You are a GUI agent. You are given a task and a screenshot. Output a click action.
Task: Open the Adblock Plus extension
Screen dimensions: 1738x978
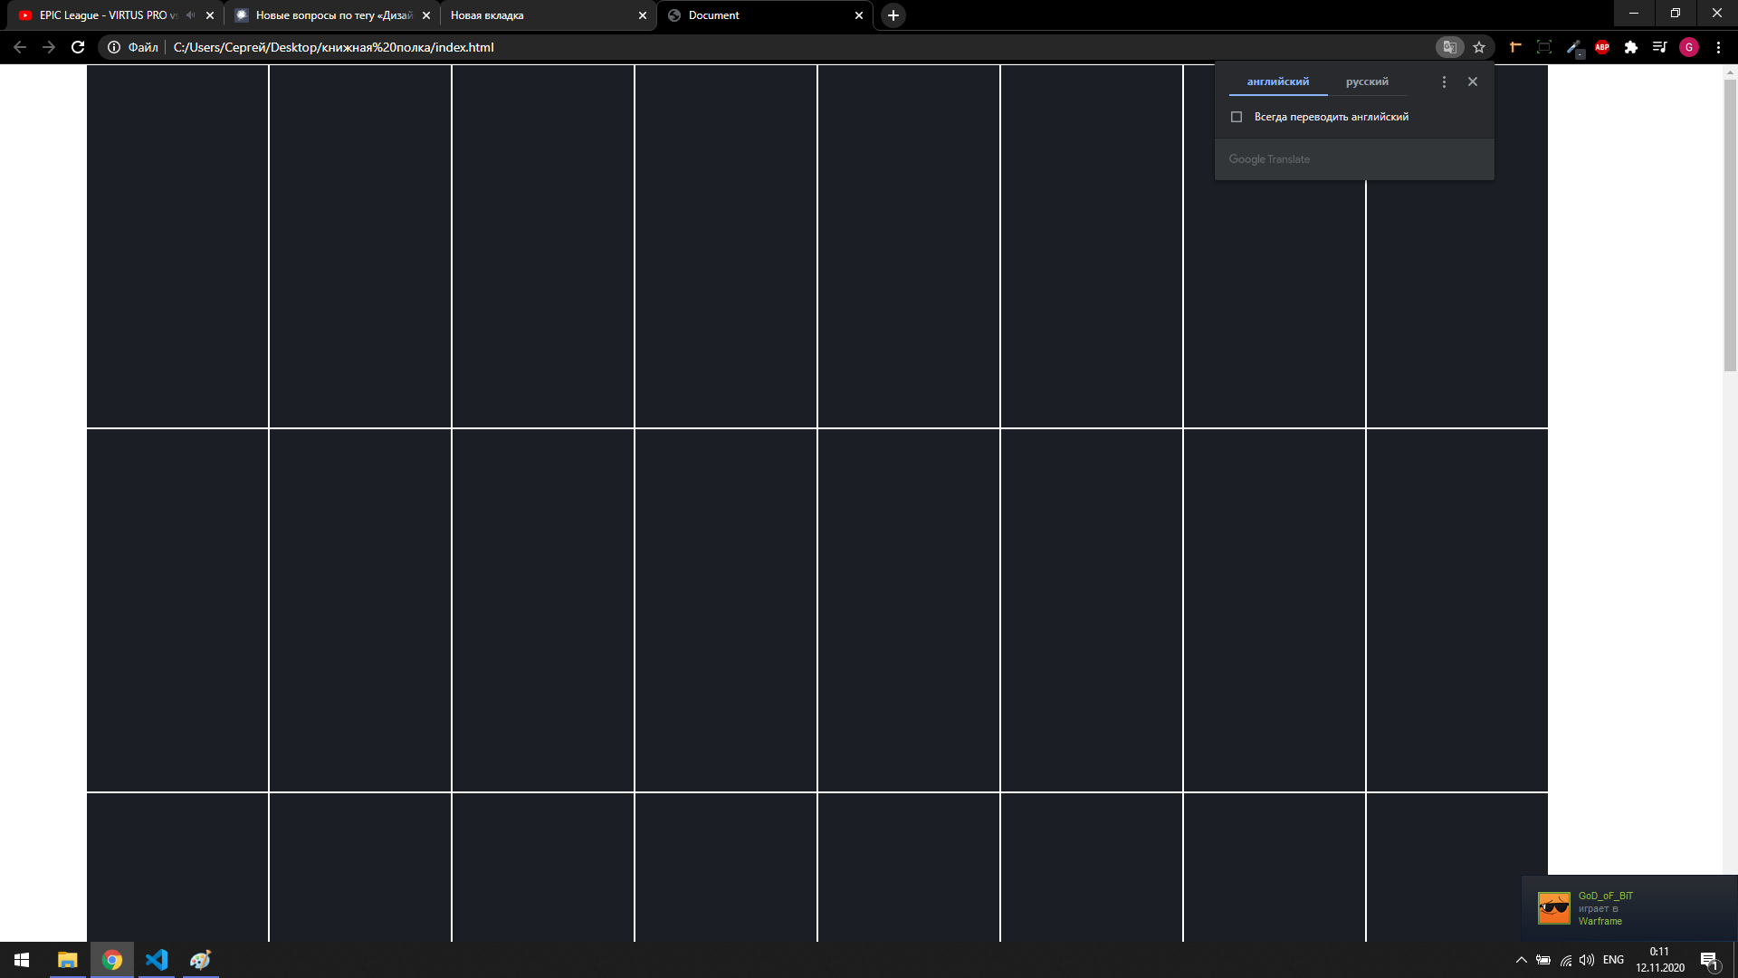point(1602,47)
